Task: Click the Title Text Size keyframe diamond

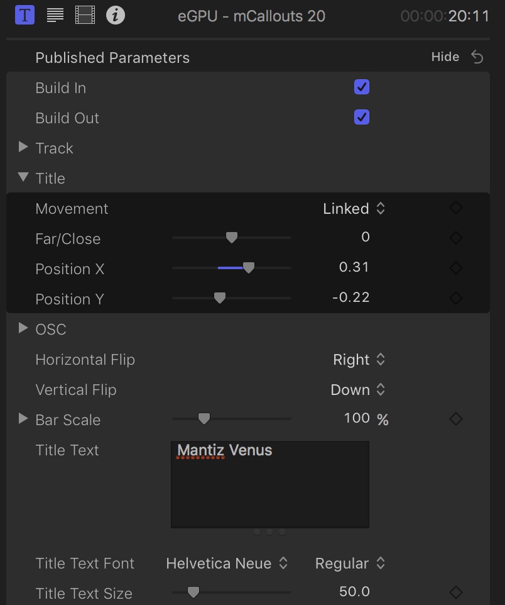Action: 455,592
